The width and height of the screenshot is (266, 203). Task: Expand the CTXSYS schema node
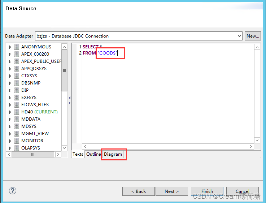point(10,76)
